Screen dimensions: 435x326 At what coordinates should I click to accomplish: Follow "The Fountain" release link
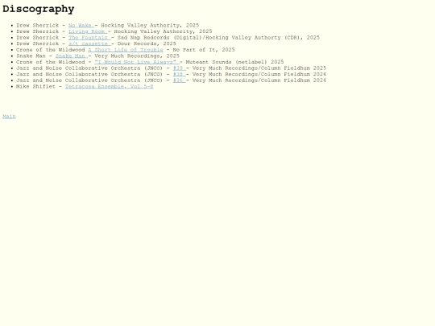(89, 38)
